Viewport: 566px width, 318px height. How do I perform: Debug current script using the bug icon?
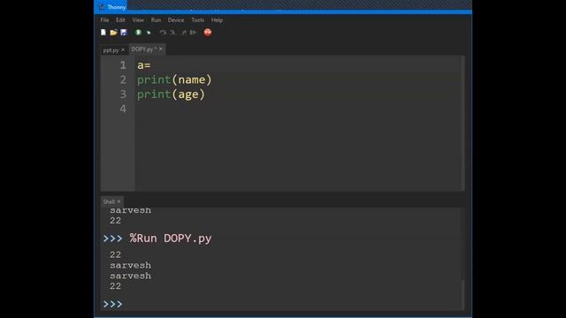tap(149, 33)
